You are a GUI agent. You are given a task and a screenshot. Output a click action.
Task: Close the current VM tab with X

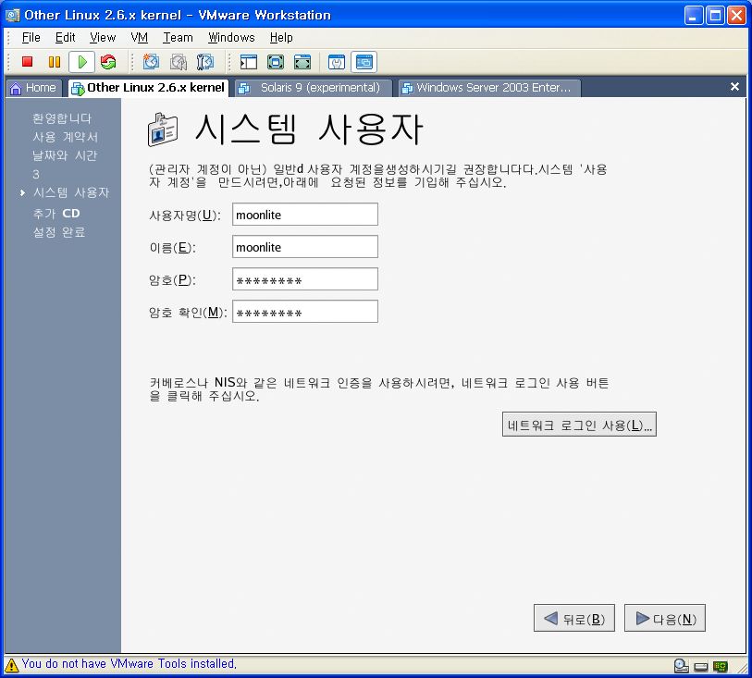coord(734,87)
